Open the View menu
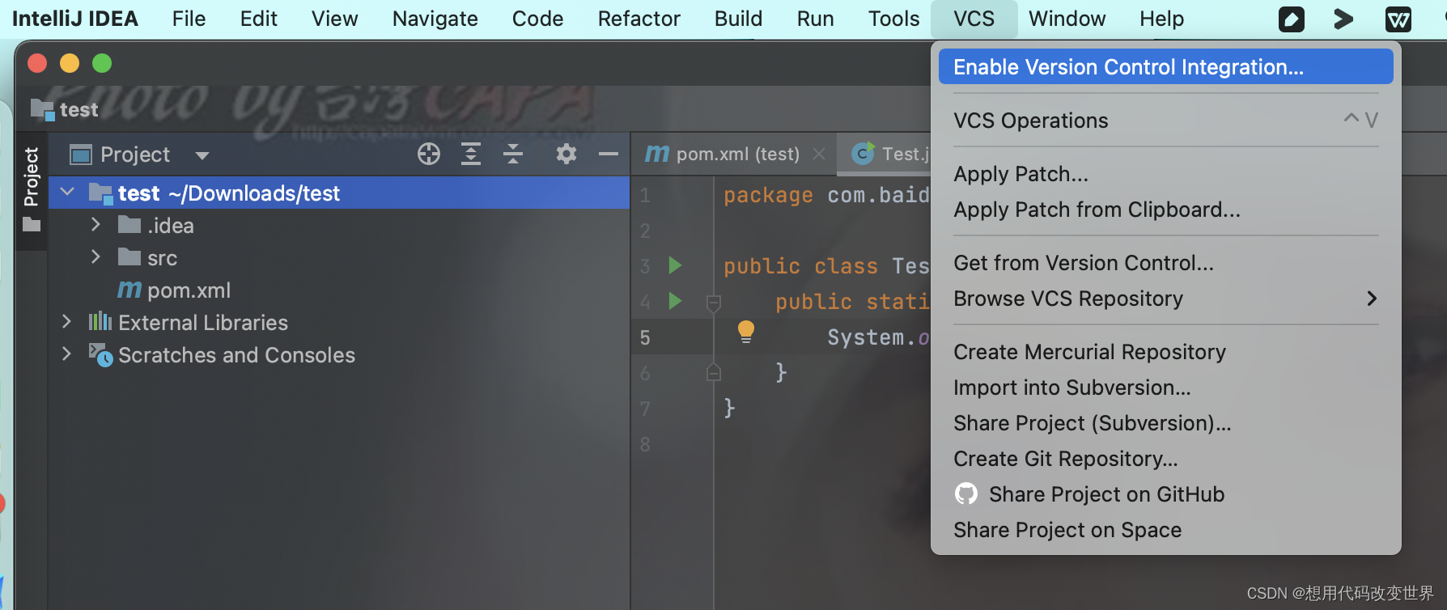This screenshot has width=1447, height=610. coord(335,19)
